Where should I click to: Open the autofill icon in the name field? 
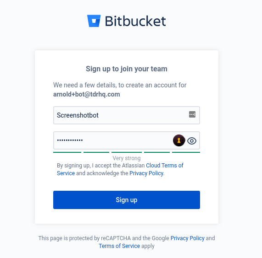192,114
